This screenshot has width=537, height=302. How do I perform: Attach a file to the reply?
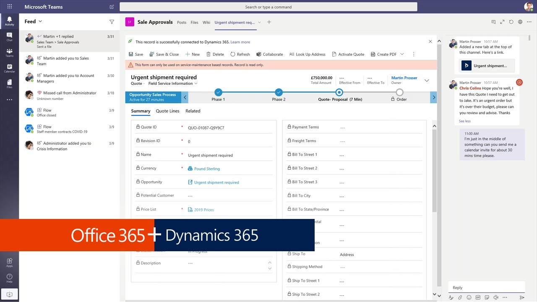[x=460, y=297]
